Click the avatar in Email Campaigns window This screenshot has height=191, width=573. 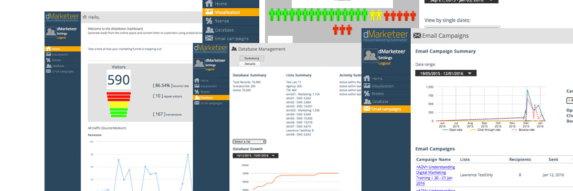point(370,56)
